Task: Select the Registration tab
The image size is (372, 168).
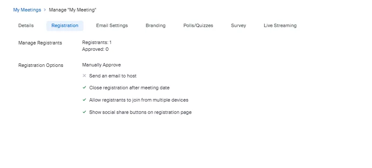Action: 65,25
